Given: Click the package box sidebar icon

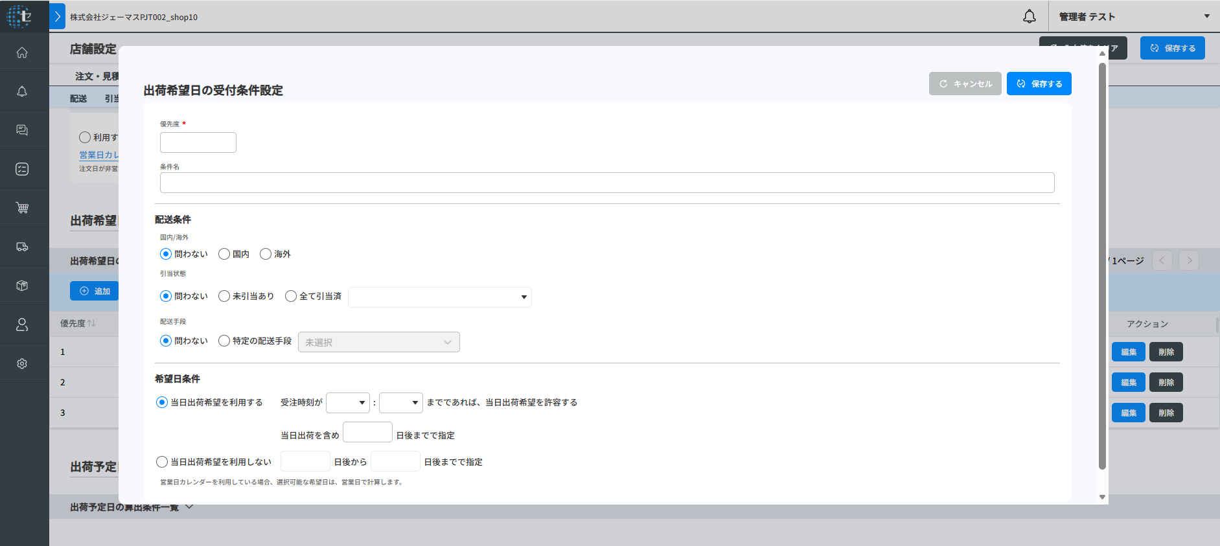Looking at the screenshot, I should [22, 286].
